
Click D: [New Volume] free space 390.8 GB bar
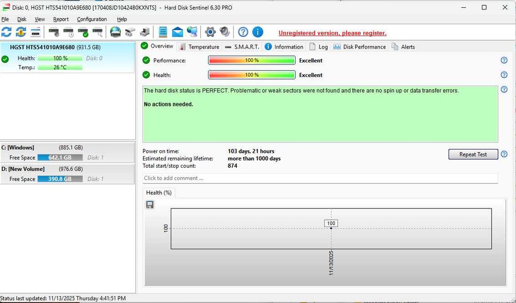[60, 179]
